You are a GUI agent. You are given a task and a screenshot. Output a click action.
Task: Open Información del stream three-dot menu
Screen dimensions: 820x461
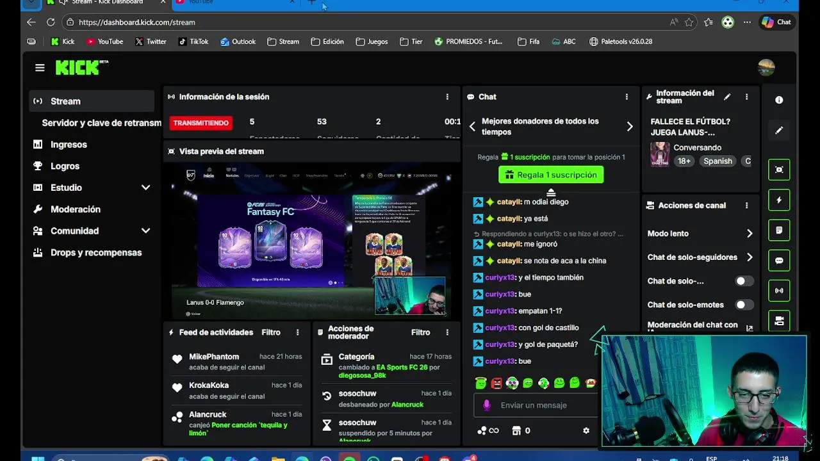point(746,97)
